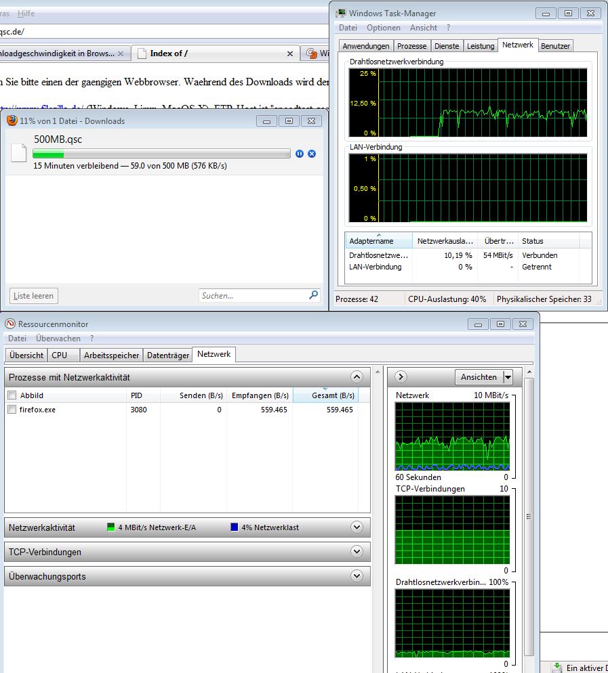
Task: Click the download progress bar of 500MB.qsc
Action: [161, 154]
